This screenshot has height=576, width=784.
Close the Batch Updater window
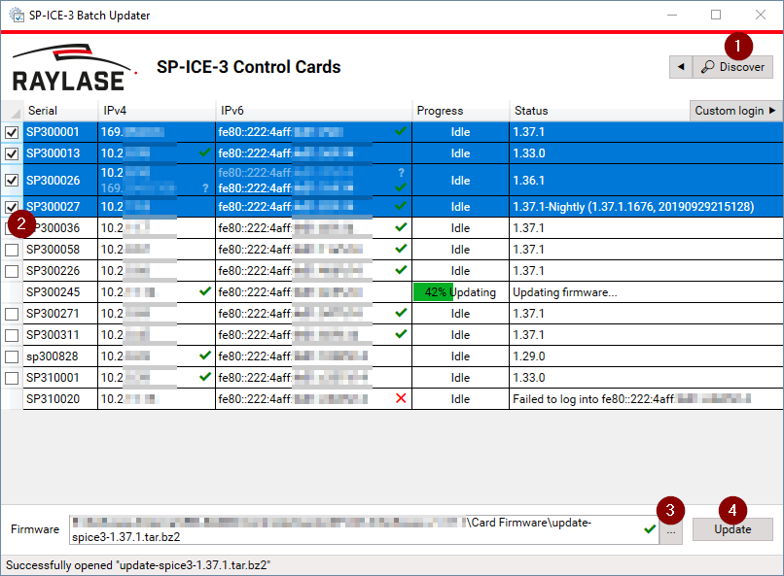pyautogui.click(x=760, y=15)
